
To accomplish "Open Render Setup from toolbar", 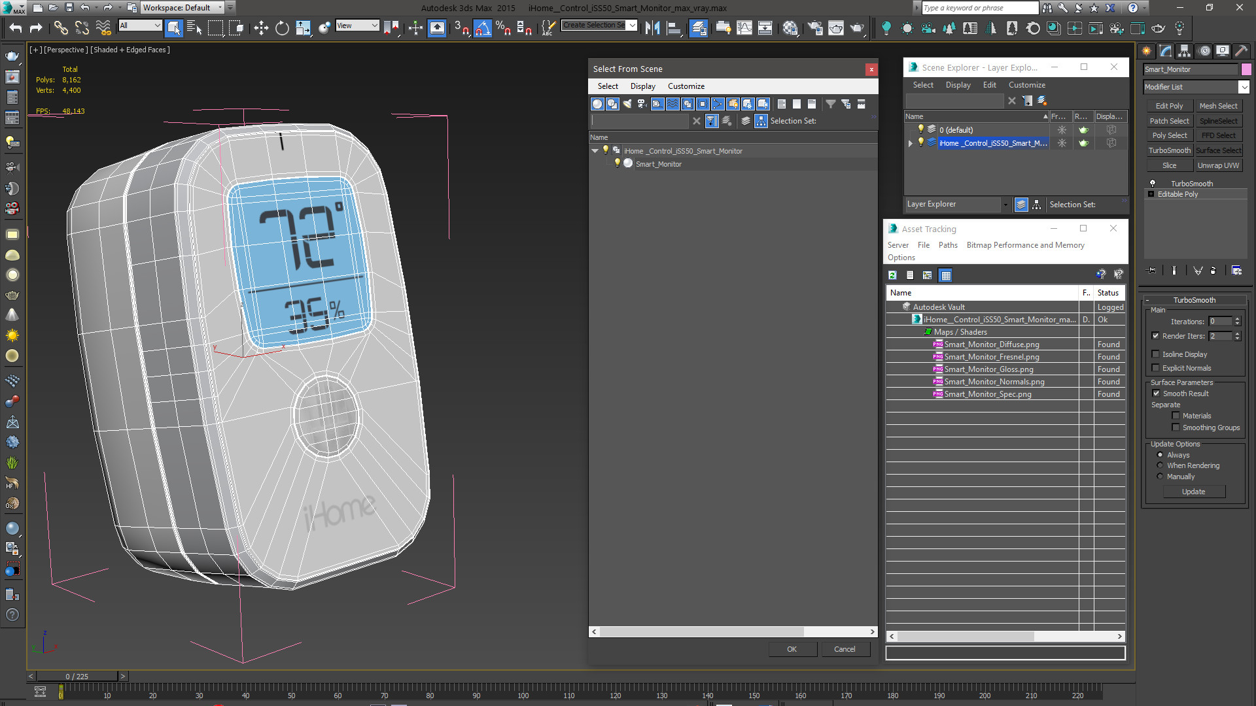I will [815, 28].
